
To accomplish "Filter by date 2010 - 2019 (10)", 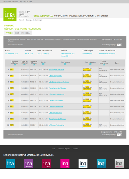I will tap(43, 53).
